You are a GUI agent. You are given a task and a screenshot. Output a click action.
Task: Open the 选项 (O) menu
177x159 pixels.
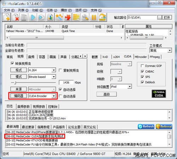pos(81,10)
